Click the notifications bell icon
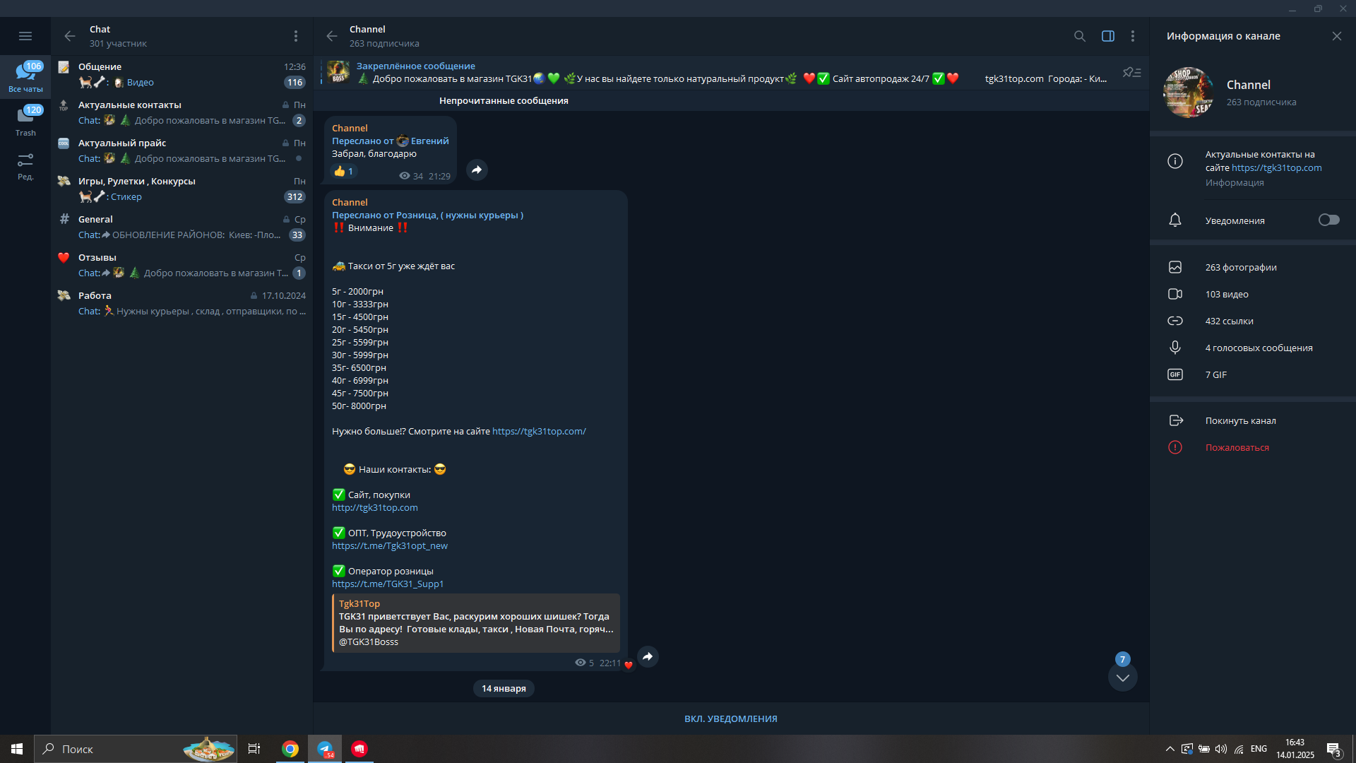Viewport: 1356px width, 763px height. click(1175, 220)
